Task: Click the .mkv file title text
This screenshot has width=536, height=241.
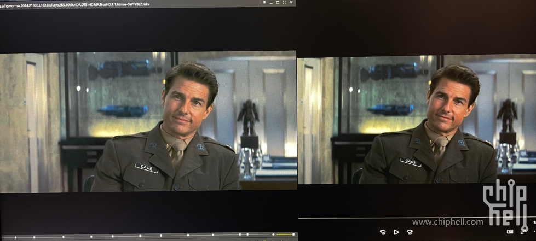Action: click(74, 4)
